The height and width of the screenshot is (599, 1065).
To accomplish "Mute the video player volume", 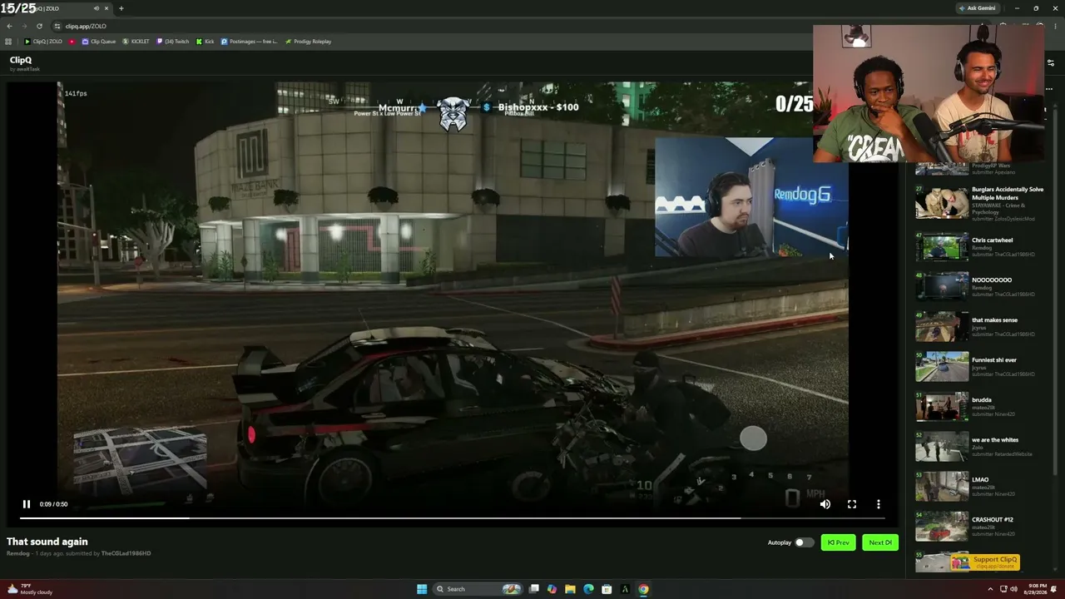I will click(x=825, y=504).
